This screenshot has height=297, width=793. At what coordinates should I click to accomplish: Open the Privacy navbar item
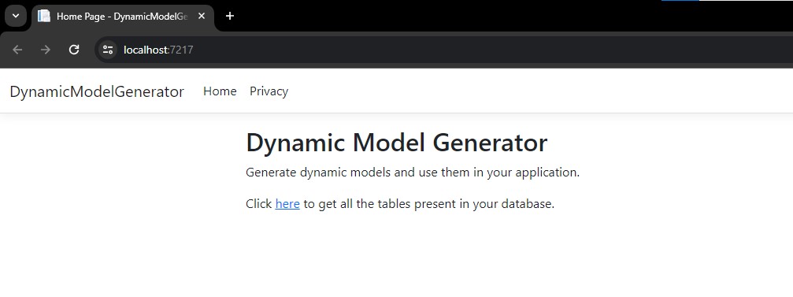click(269, 91)
